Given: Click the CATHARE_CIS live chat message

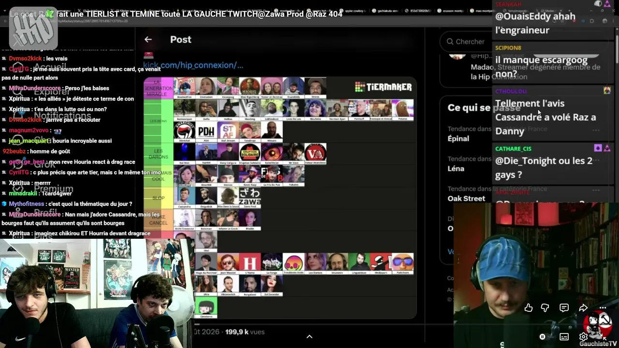Looking at the screenshot, I should 553,162.
